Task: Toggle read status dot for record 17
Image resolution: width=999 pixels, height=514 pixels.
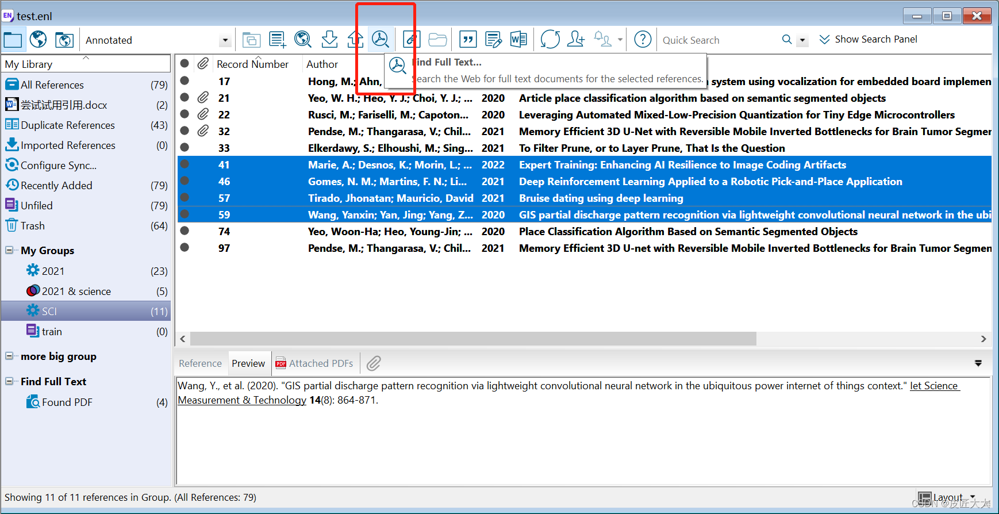Action: click(185, 80)
